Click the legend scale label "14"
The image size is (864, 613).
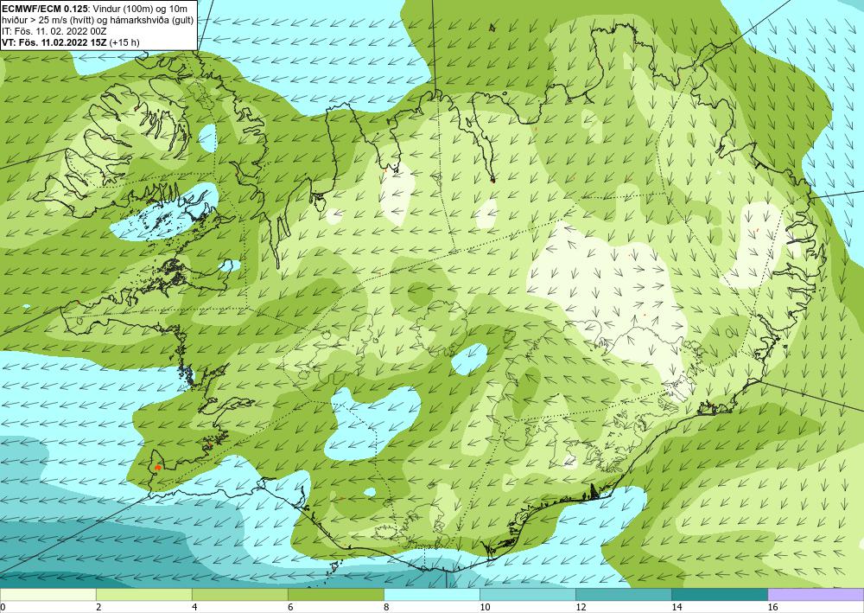[677, 607]
